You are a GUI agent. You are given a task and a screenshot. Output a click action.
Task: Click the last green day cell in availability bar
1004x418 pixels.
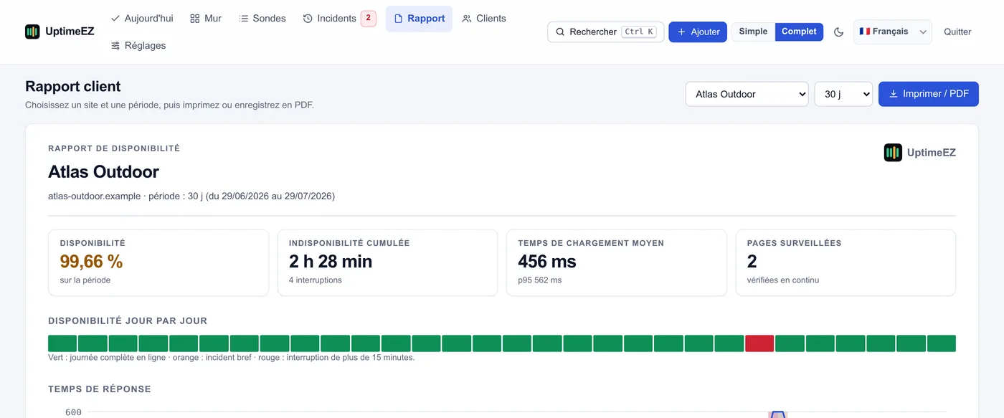[x=941, y=343]
